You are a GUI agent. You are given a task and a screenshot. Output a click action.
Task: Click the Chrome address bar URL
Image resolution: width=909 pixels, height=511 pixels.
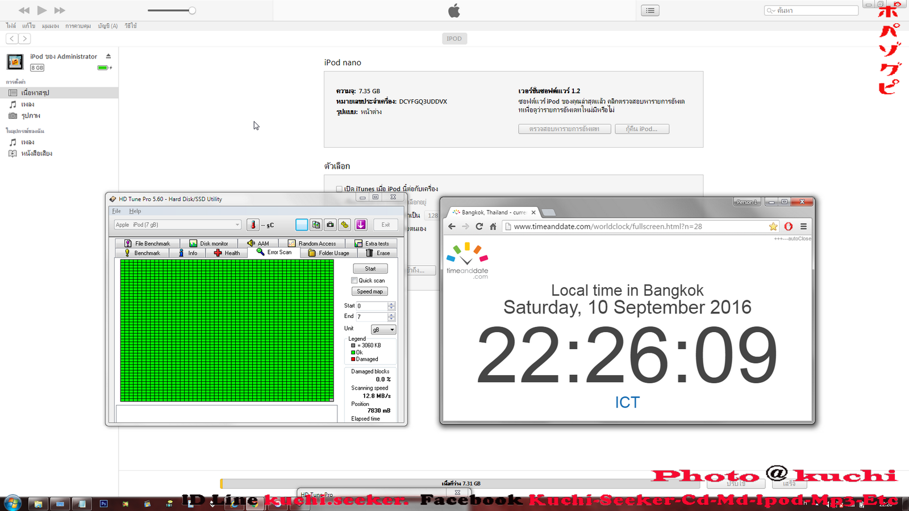(x=608, y=227)
